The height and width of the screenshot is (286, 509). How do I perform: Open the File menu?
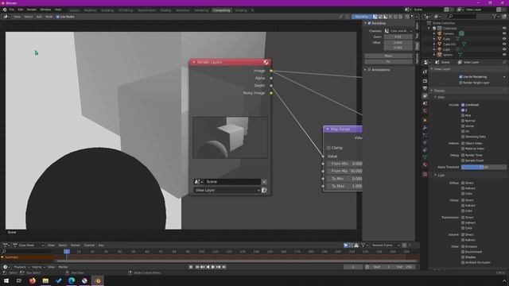click(12, 10)
